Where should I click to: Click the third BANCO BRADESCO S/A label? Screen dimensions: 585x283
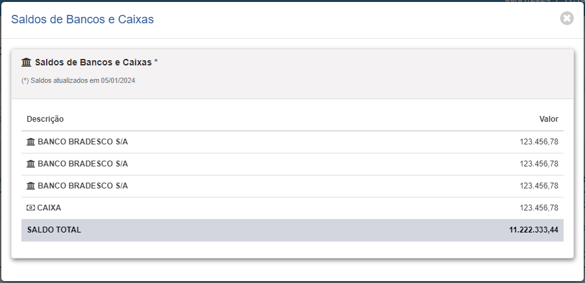(x=83, y=186)
